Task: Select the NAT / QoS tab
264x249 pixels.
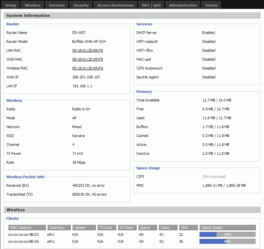Action: click(151, 5)
